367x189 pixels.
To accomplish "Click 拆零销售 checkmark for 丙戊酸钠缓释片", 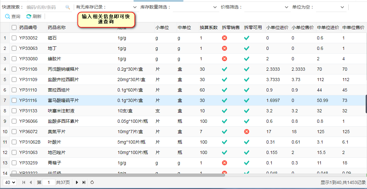I will tap(225, 69).
